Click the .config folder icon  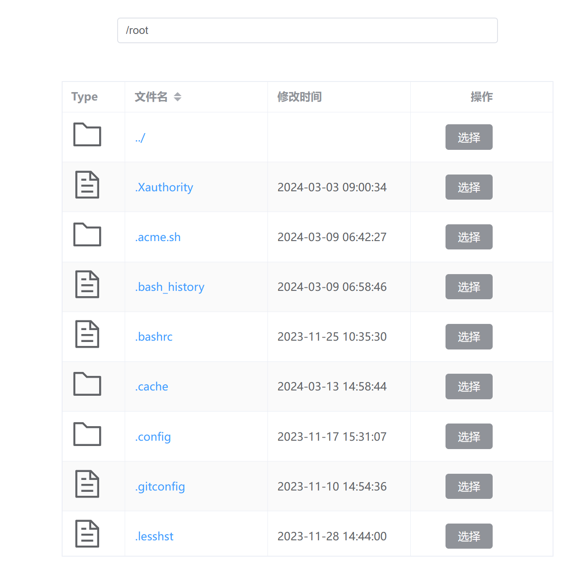point(87,434)
